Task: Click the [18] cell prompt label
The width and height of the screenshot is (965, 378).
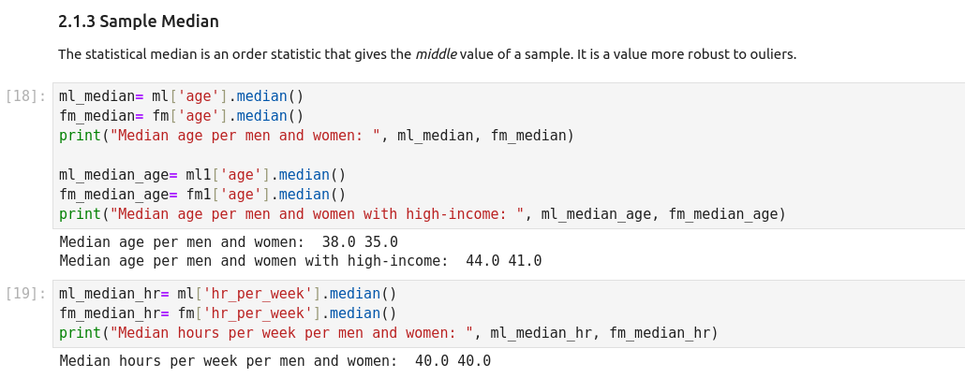Action: pyautogui.click(x=25, y=96)
